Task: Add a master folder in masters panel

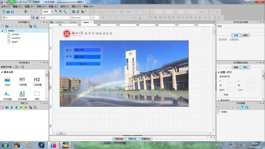Action: point(7,107)
